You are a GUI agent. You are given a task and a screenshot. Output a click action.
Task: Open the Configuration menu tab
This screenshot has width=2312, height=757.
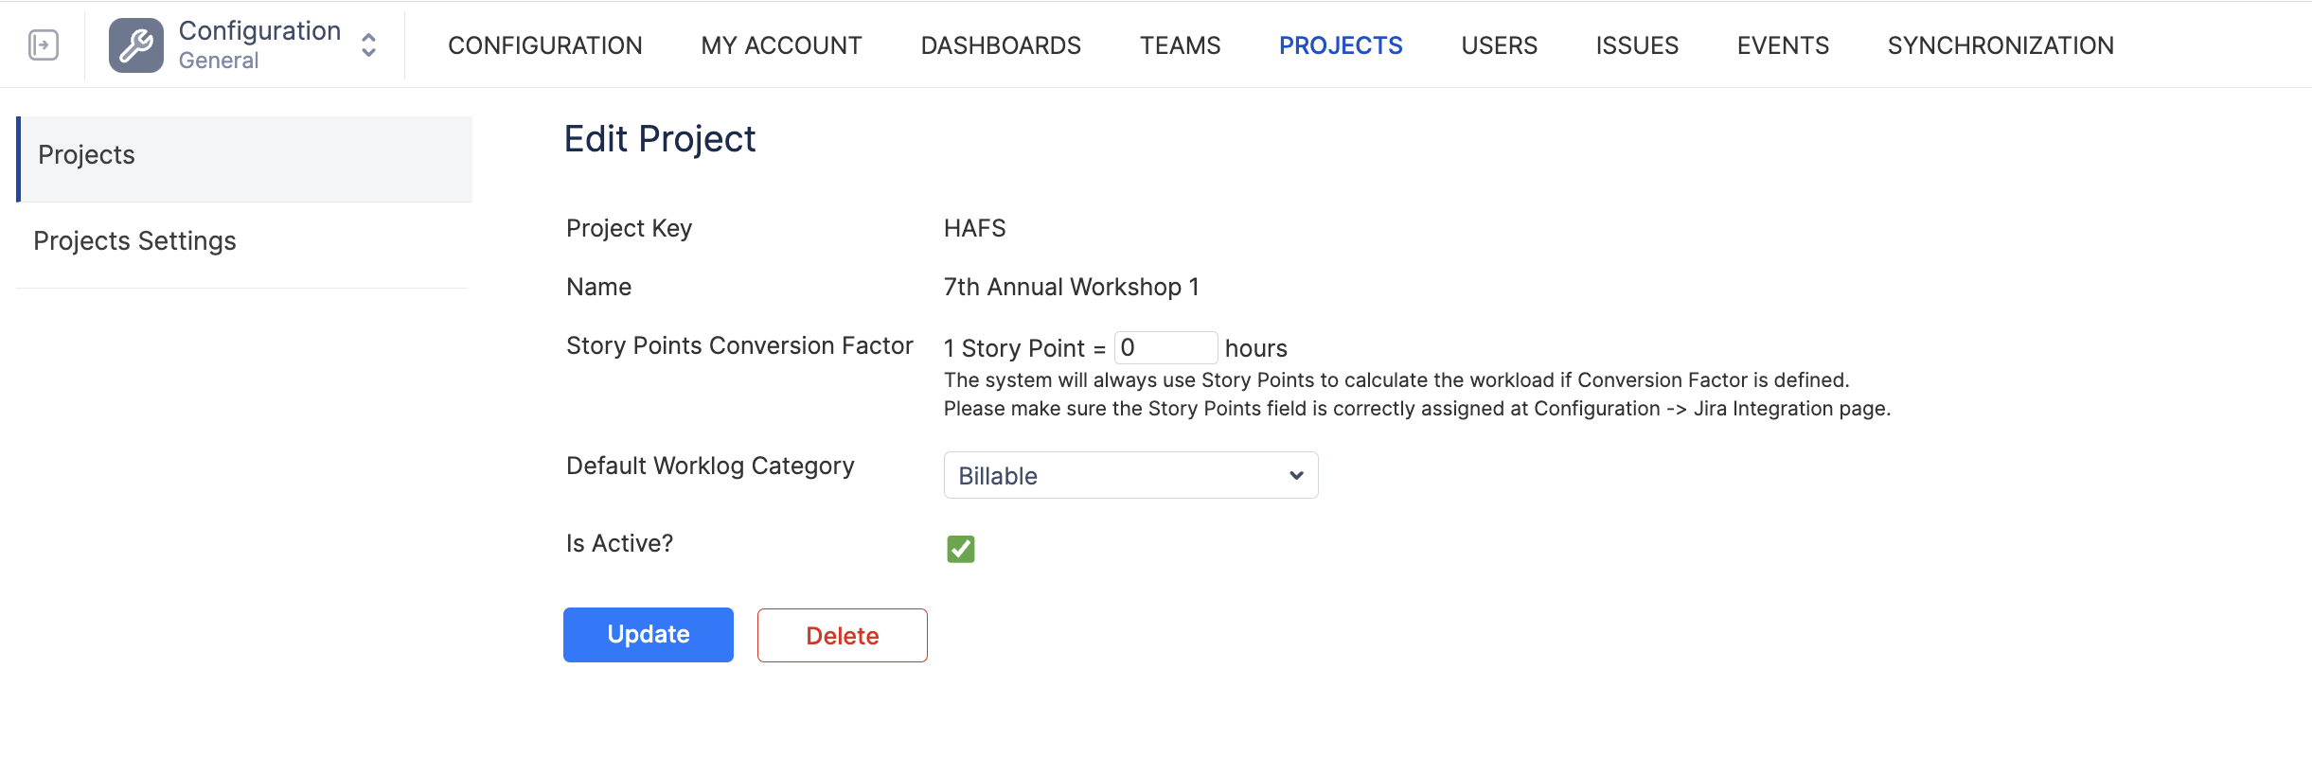coord(544,45)
